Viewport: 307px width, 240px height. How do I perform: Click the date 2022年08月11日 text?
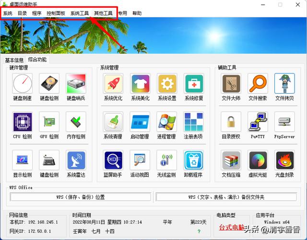pos(89,222)
